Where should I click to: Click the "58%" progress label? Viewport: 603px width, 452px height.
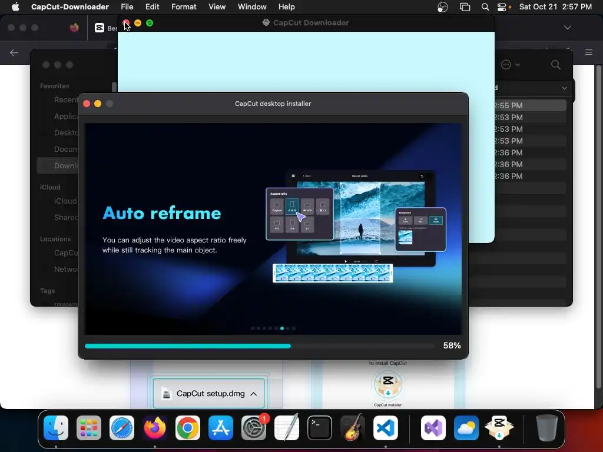[x=452, y=345]
